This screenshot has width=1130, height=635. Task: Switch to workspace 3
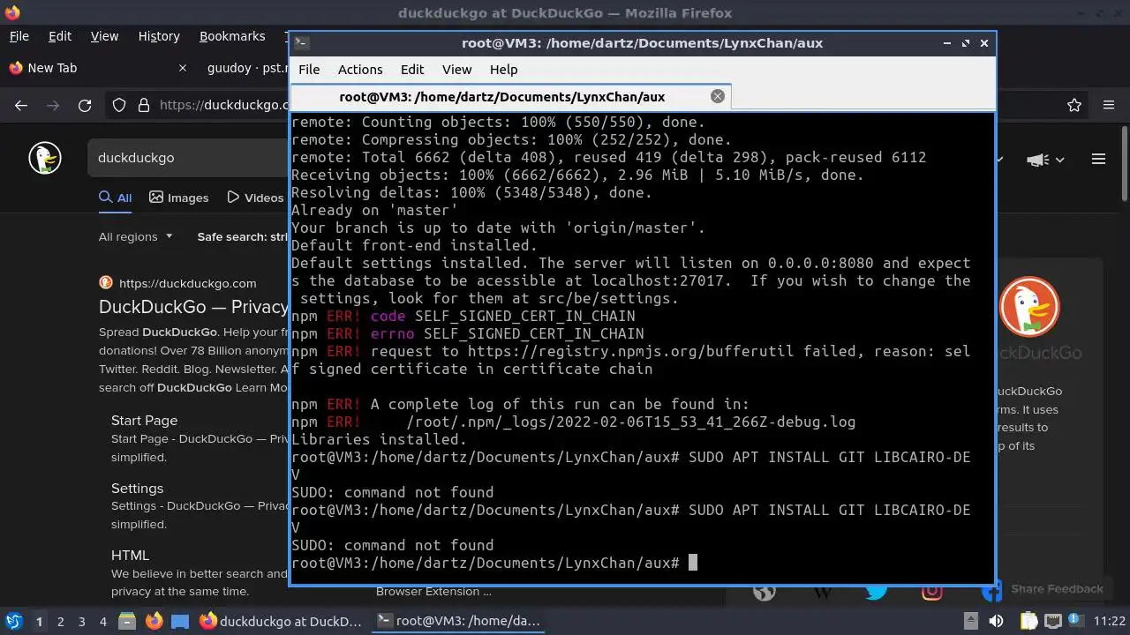coord(82,621)
